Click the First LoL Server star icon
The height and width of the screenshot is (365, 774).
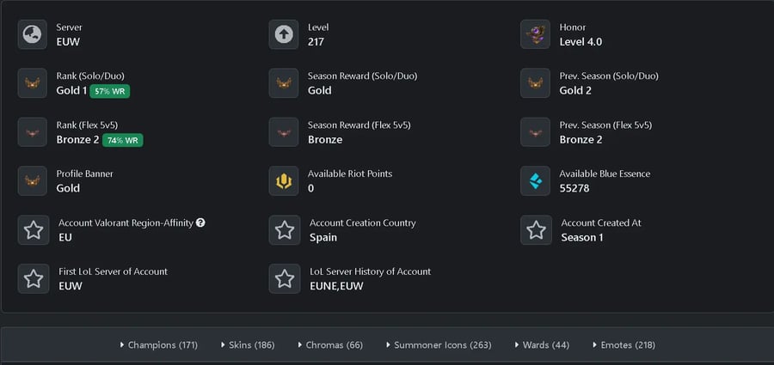(33, 278)
